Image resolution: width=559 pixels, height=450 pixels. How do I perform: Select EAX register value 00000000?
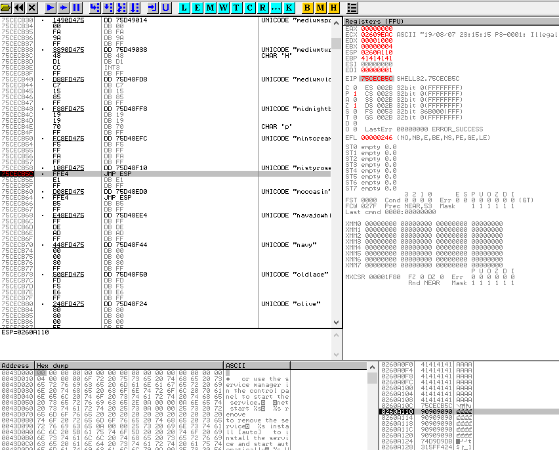pos(377,28)
